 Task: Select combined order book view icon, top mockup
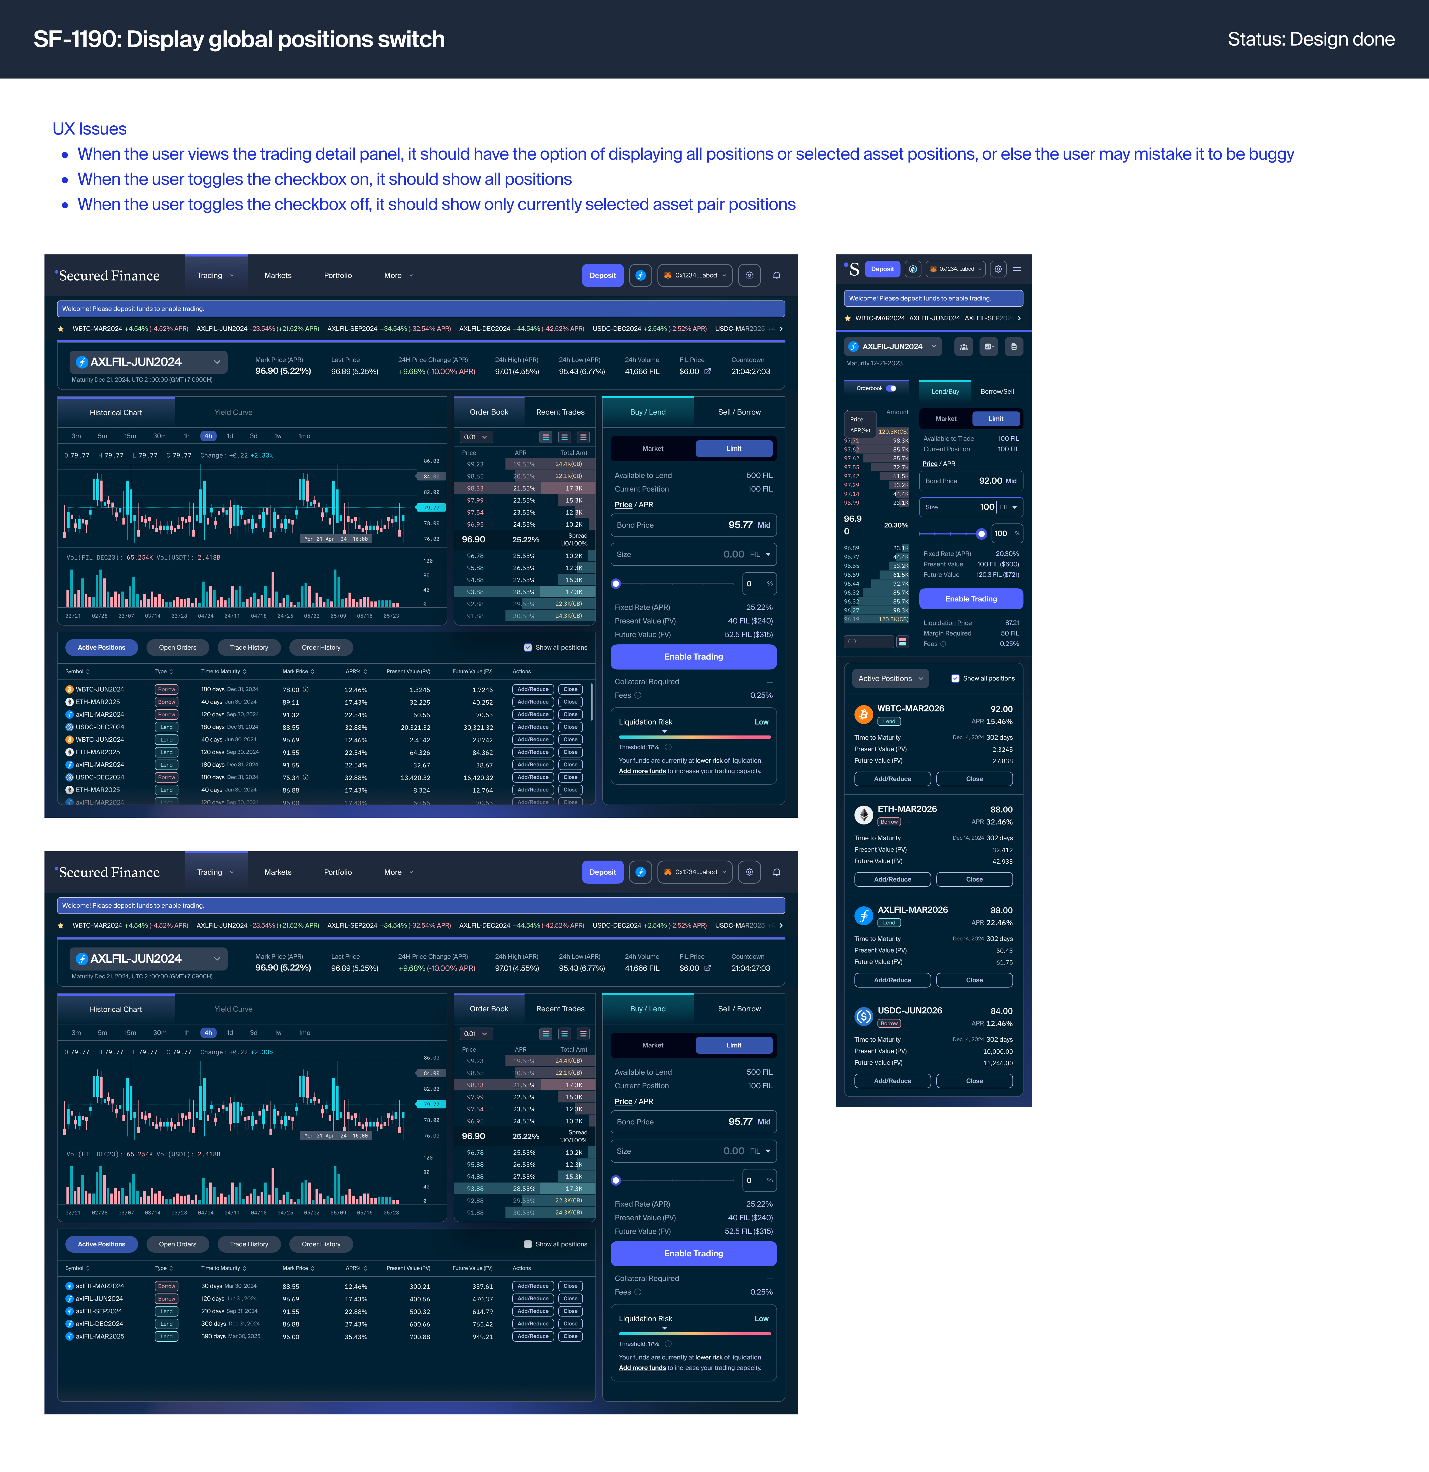[x=546, y=437]
